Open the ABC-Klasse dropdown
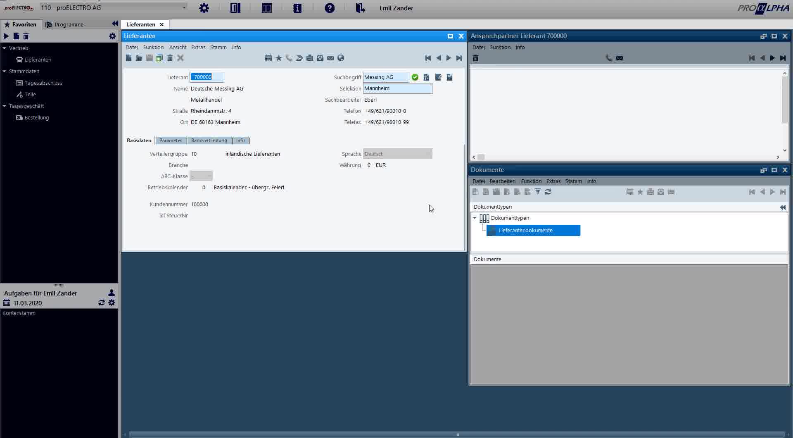The width and height of the screenshot is (793, 438). (201, 176)
